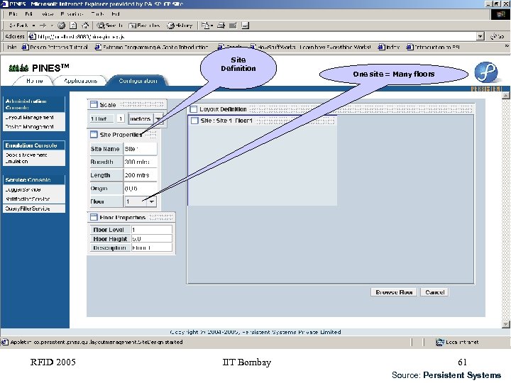Click the Length 200 mtrs field
The width and height of the screenshot is (511, 383).
(x=140, y=175)
